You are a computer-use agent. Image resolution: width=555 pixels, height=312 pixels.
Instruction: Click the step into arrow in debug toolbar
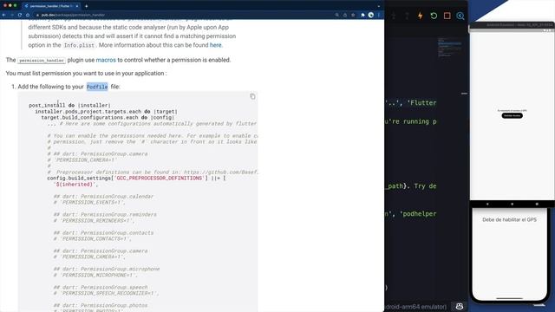pos(394,16)
